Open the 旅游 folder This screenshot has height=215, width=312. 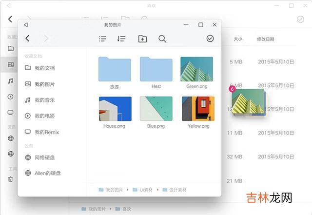(x=115, y=69)
